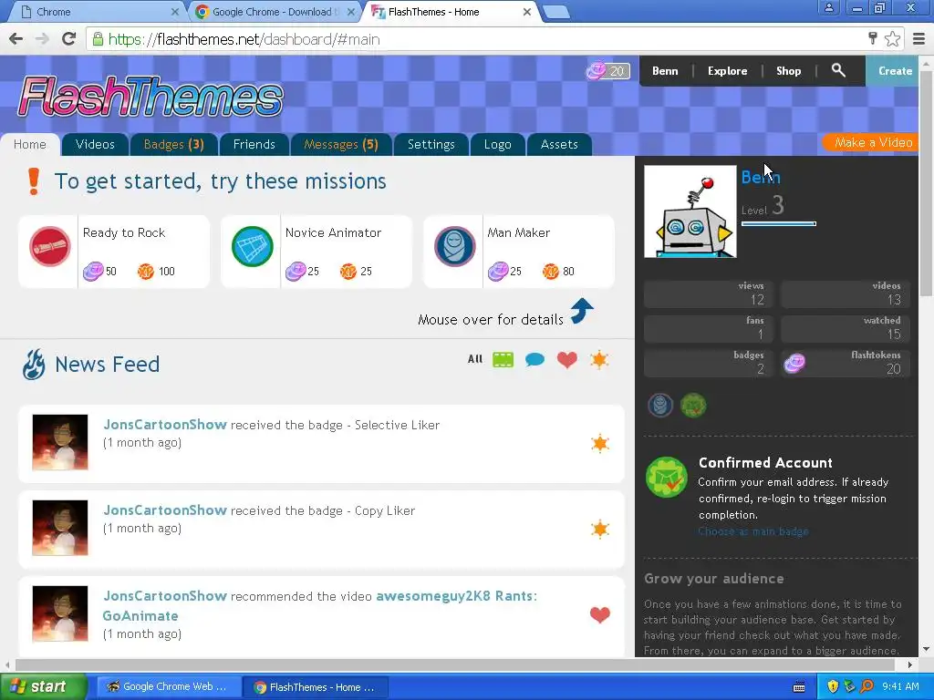Click the heart icon on recommended video entry
This screenshot has width=934, height=700.
[x=600, y=614]
